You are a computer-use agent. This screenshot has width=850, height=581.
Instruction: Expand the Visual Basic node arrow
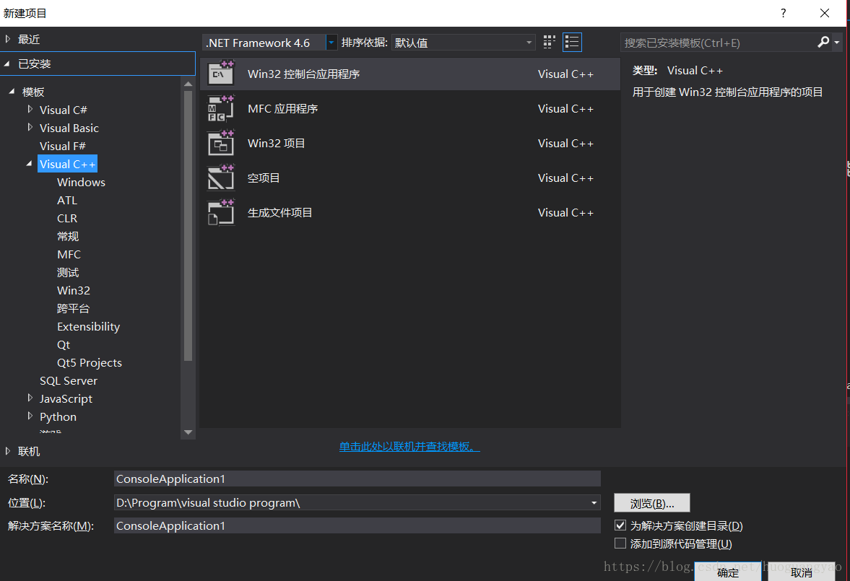coord(30,127)
